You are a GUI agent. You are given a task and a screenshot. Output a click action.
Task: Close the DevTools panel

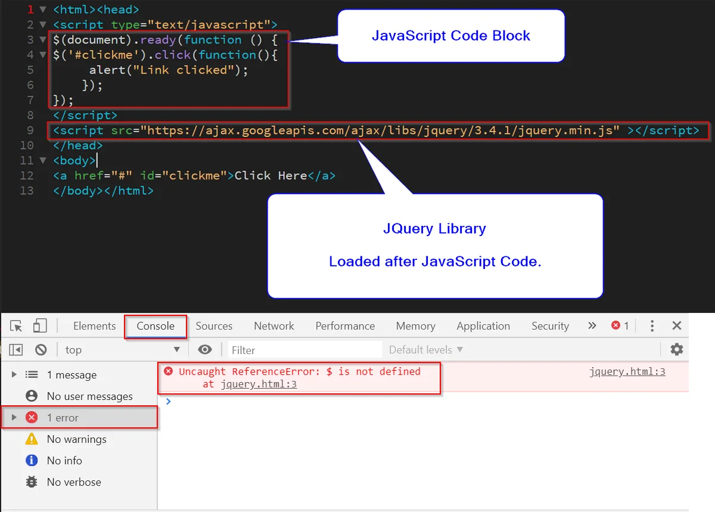click(x=677, y=325)
